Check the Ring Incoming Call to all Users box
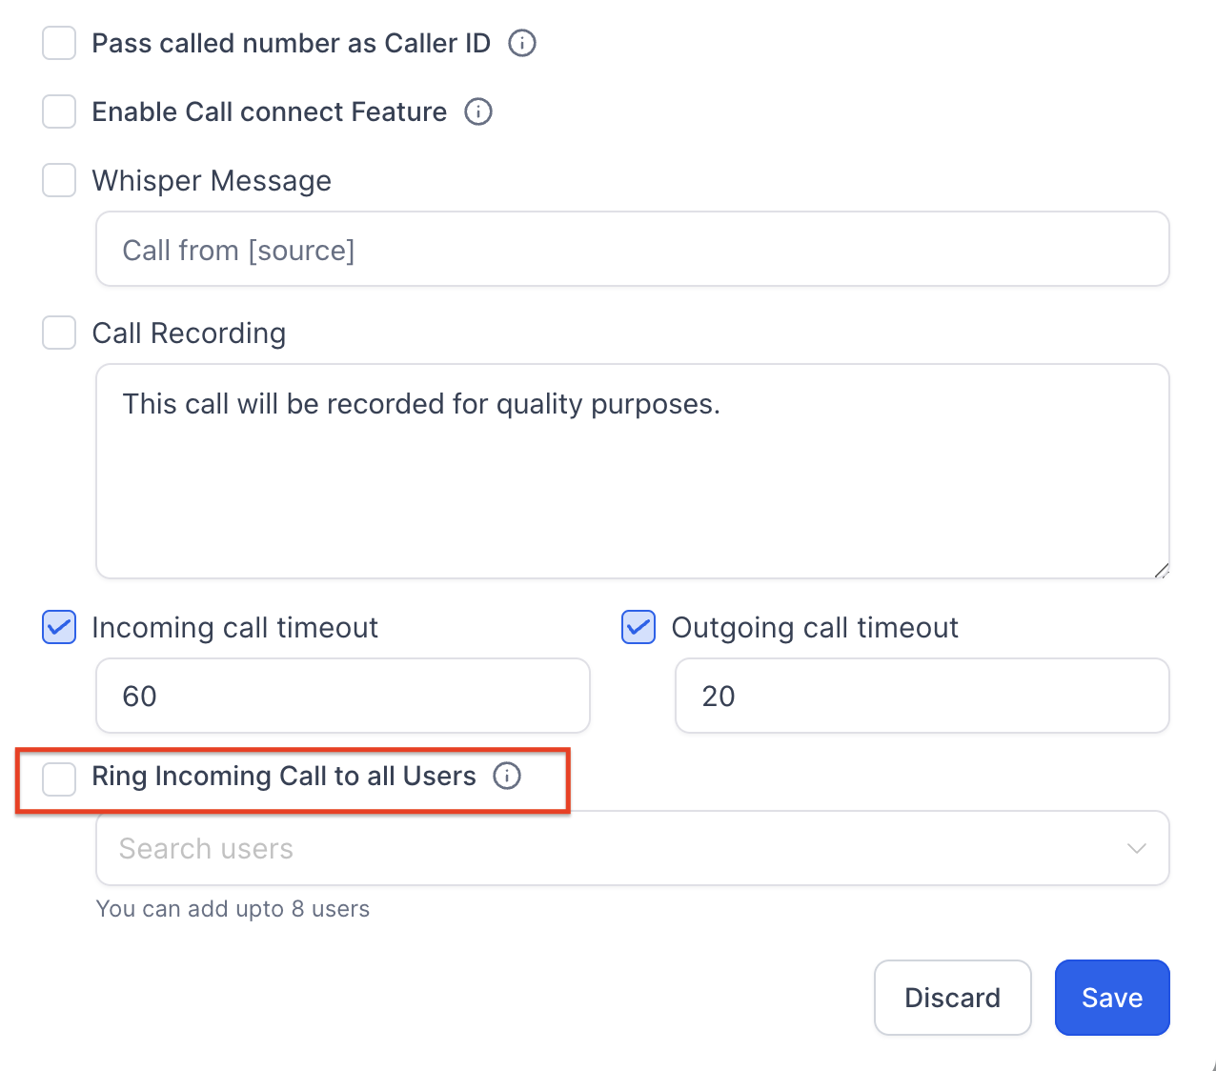The height and width of the screenshot is (1071, 1216). [x=59, y=778]
